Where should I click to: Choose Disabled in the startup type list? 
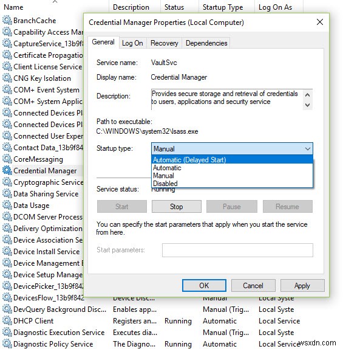pyautogui.click(x=232, y=184)
